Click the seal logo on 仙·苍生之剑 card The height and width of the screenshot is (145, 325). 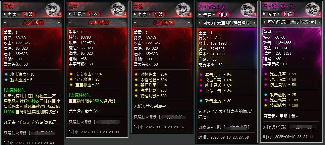click(248, 10)
